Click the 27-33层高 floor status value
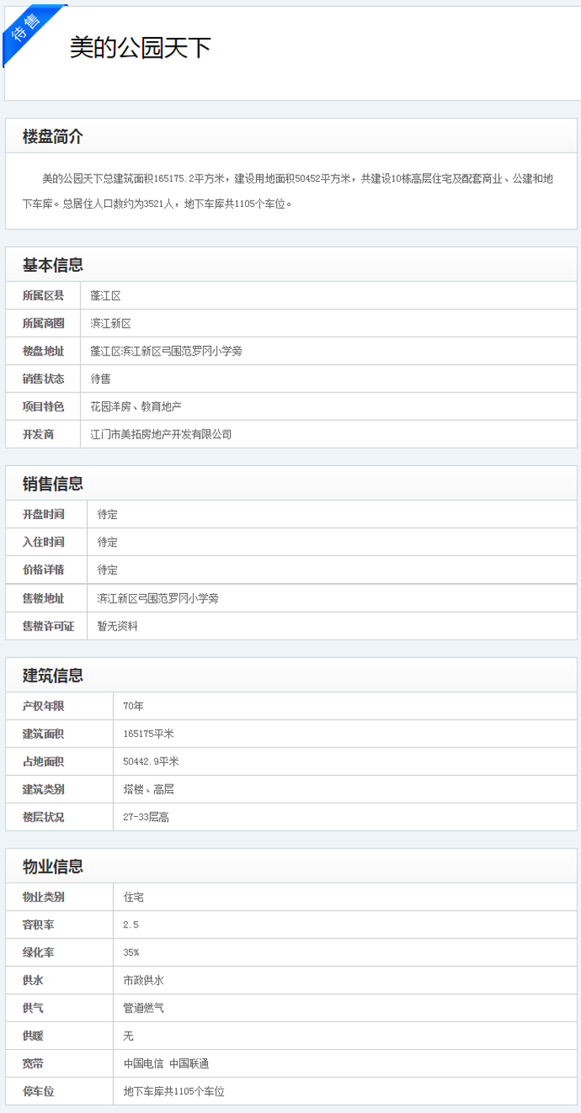581x1113 pixels. point(146,817)
